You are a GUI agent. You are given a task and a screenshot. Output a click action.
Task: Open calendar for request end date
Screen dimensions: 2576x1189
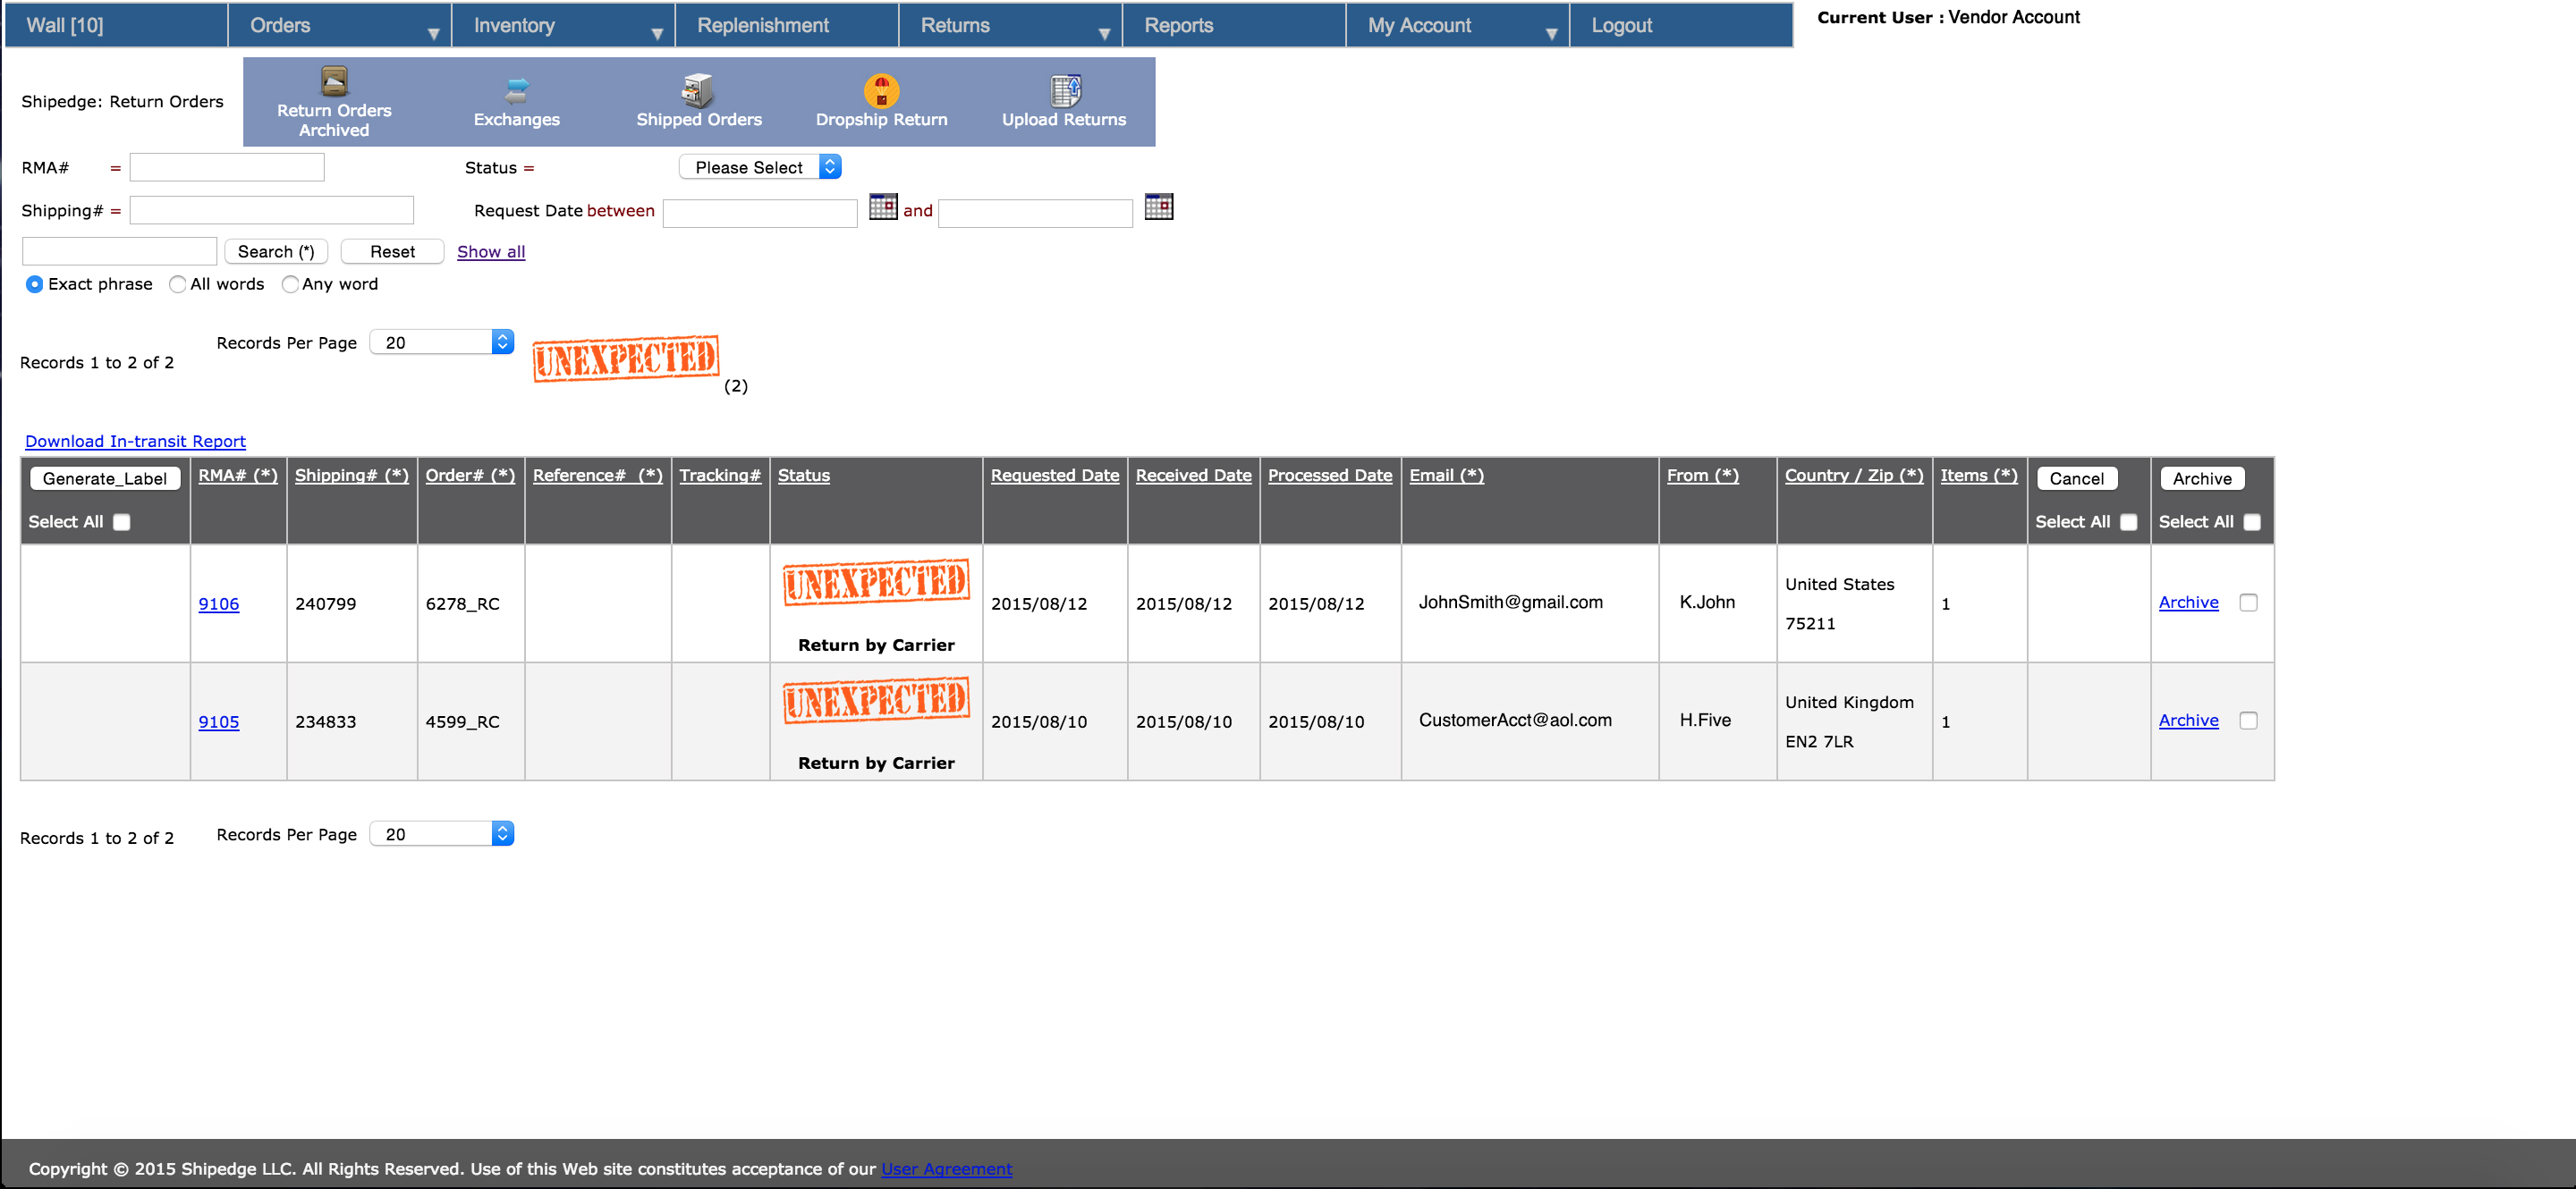(x=1158, y=207)
